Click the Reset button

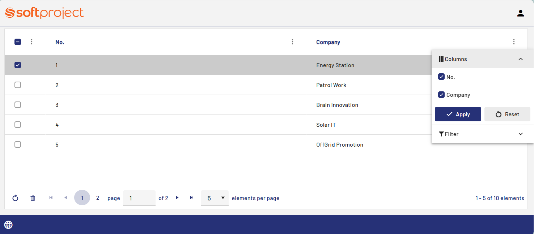[507, 114]
